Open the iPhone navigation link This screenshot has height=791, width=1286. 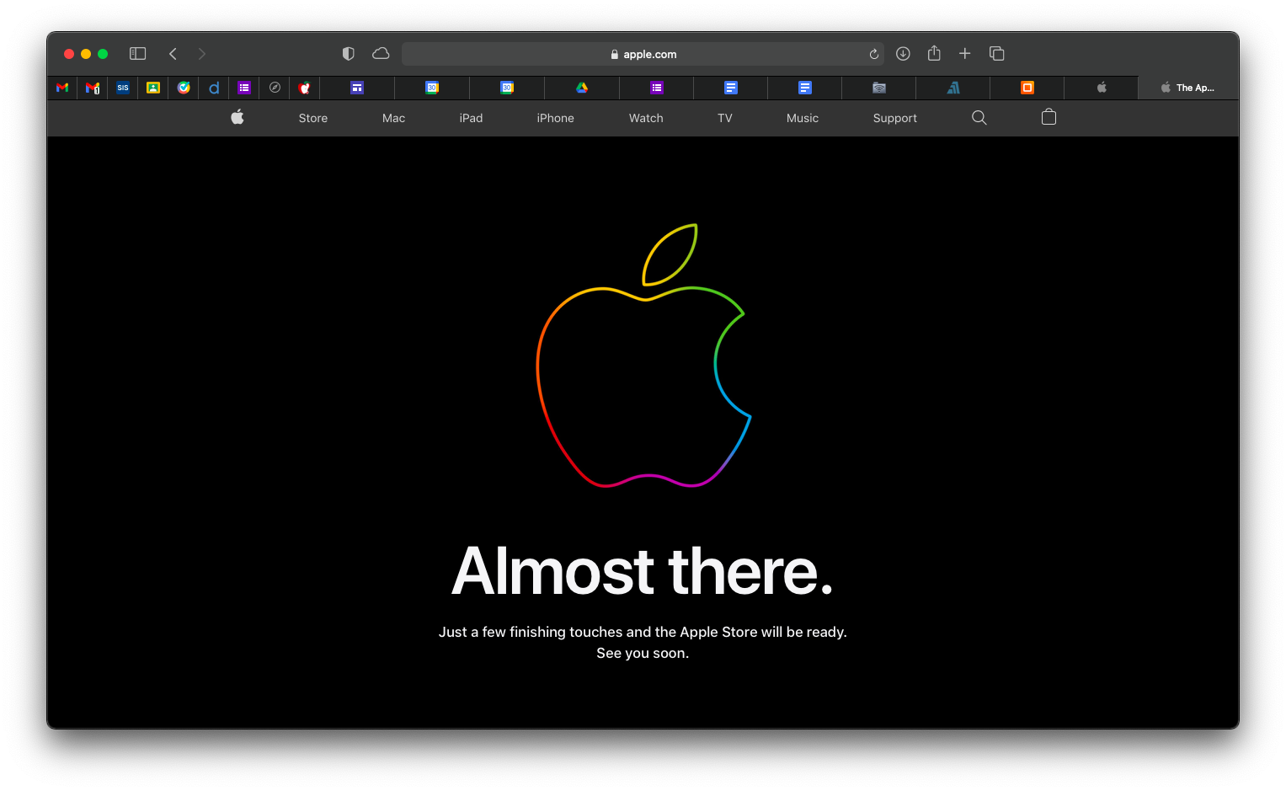tap(556, 118)
